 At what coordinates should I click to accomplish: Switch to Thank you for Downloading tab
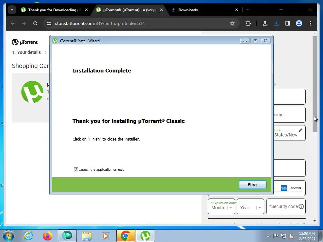[x=55, y=10]
